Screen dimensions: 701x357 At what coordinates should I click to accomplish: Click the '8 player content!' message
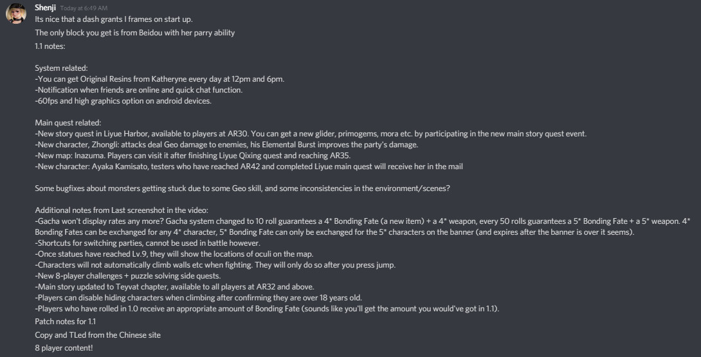tap(64, 348)
